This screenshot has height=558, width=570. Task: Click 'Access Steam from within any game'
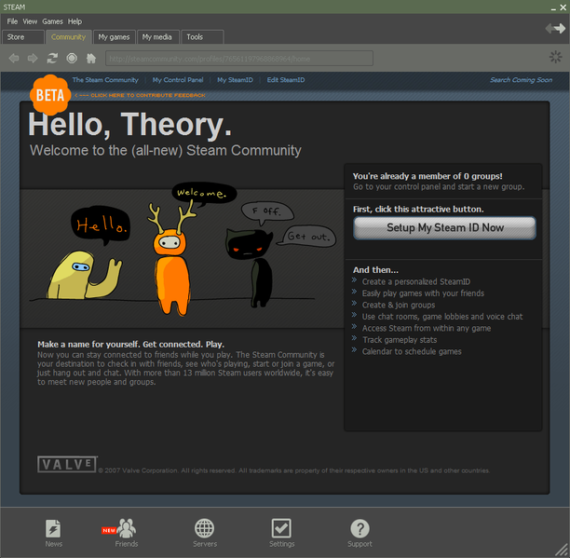(426, 328)
